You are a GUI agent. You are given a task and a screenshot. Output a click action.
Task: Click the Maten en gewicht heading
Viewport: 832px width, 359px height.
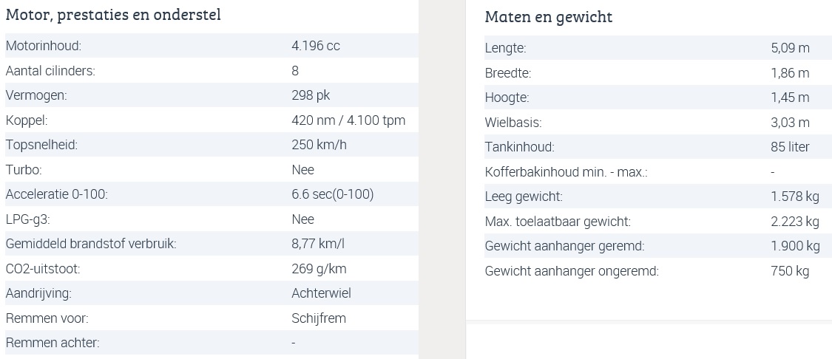click(x=549, y=17)
